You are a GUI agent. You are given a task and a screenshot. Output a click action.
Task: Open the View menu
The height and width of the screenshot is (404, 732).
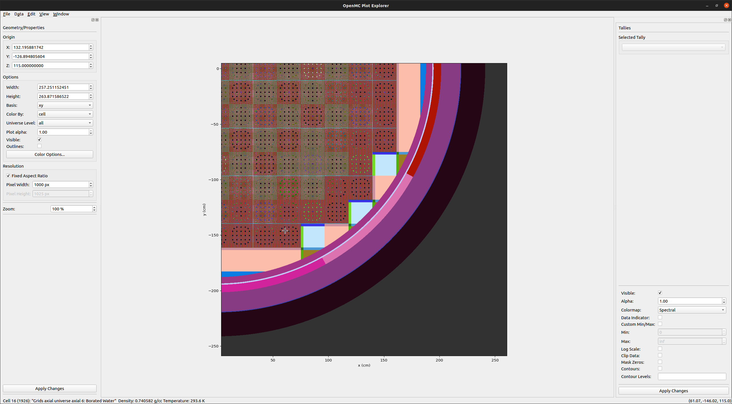(44, 14)
